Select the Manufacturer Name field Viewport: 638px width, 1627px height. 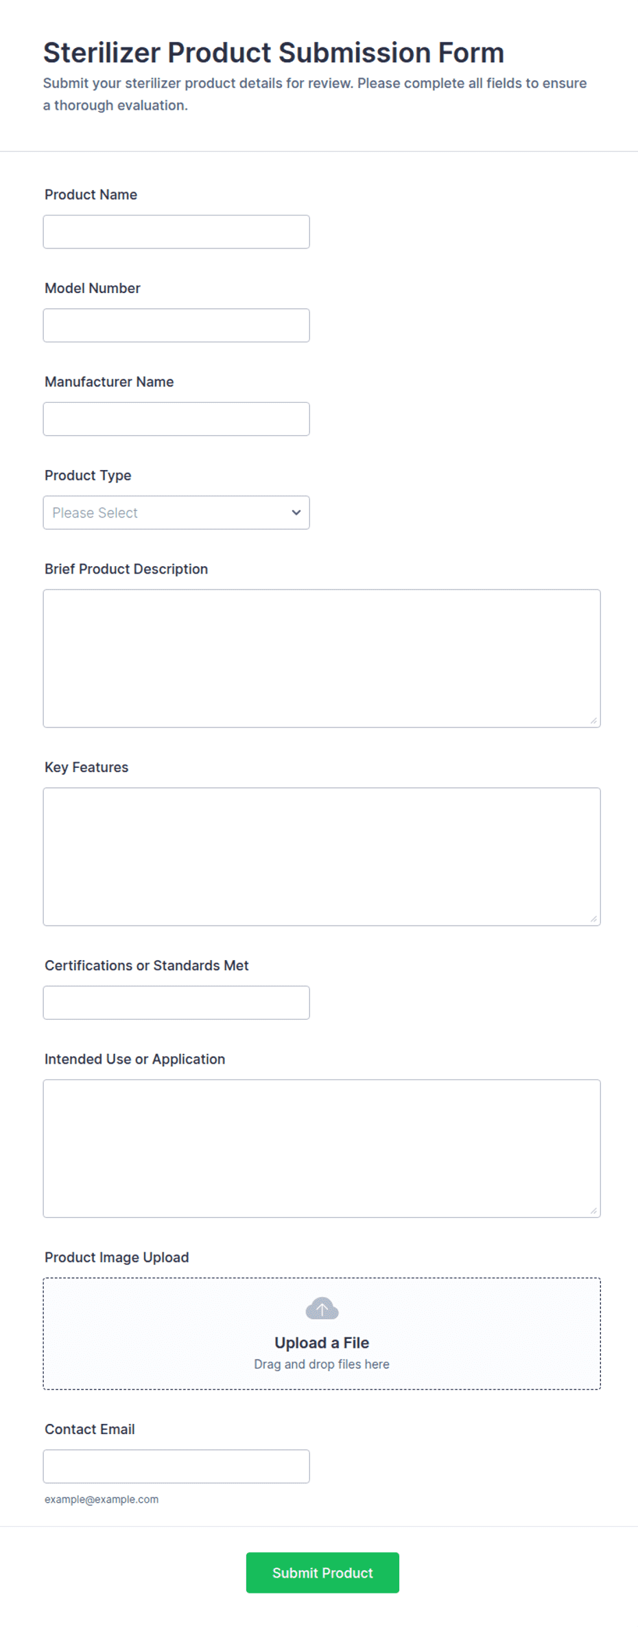(x=176, y=419)
